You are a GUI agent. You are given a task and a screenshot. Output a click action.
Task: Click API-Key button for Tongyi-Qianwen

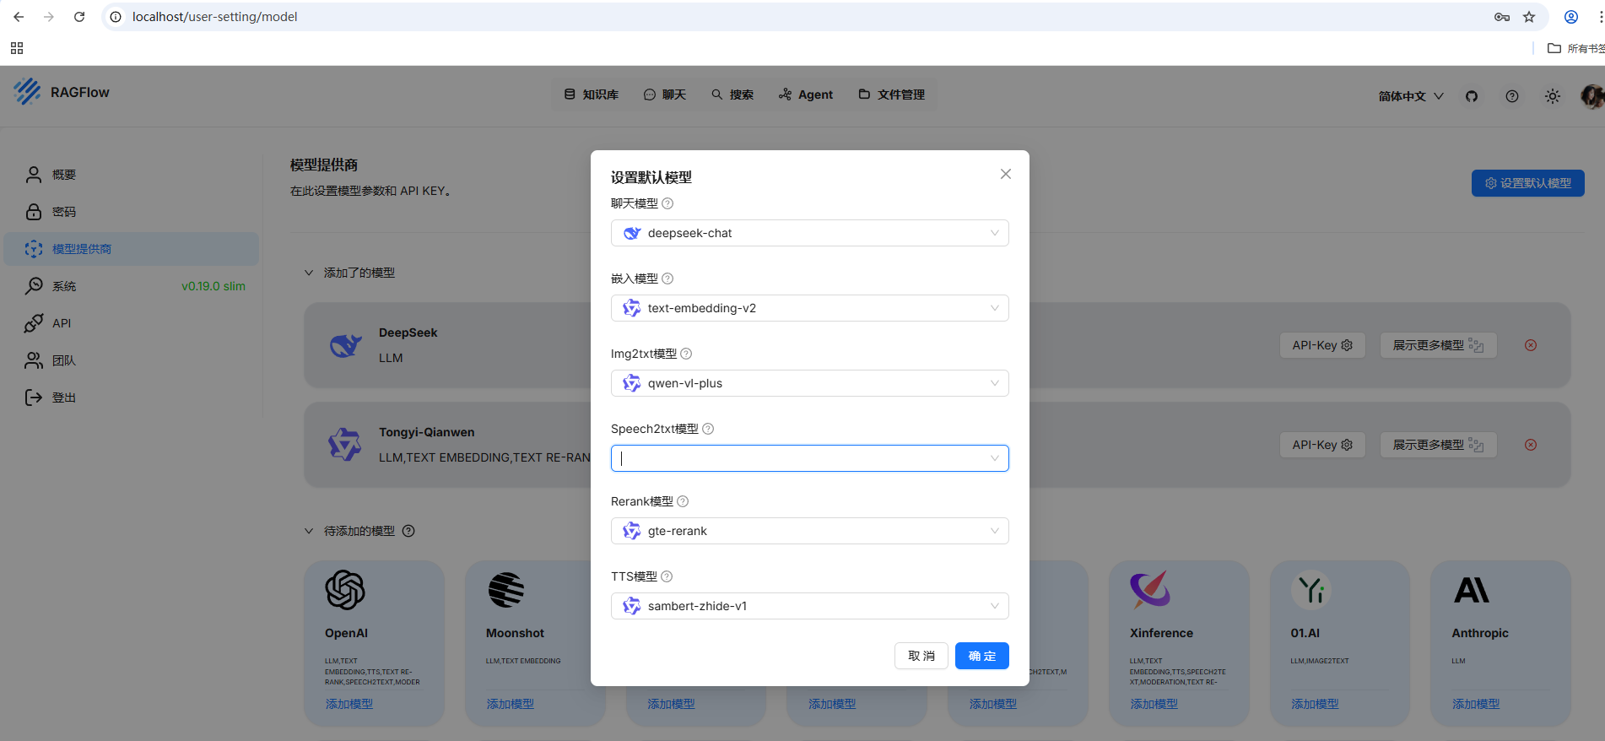[1322, 445]
